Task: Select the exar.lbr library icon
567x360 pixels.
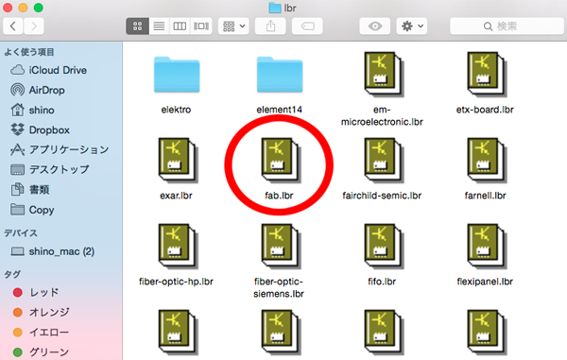Action: pyautogui.click(x=178, y=160)
